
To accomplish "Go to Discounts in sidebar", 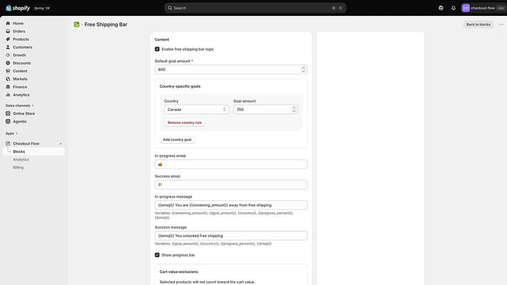I will coord(22,63).
